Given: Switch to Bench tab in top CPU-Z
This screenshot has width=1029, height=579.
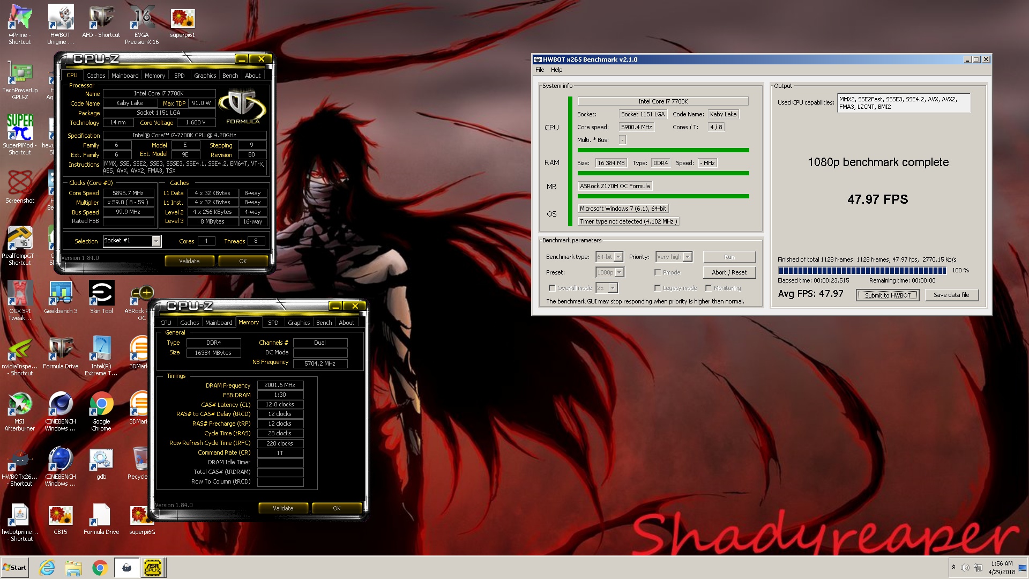Looking at the screenshot, I should click(230, 76).
